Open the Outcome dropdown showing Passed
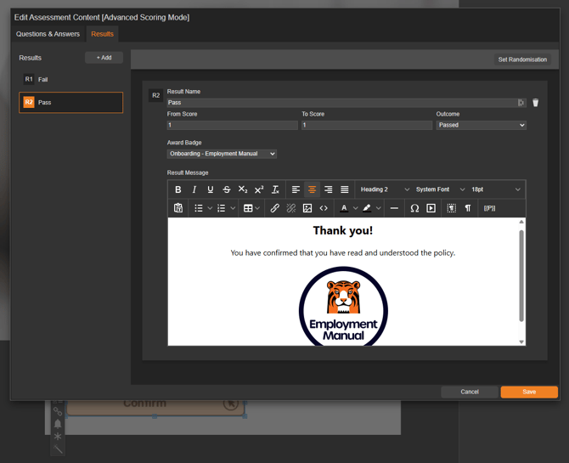Image resolution: width=569 pixels, height=463 pixels. pyautogui.click(x=481, y=125)
